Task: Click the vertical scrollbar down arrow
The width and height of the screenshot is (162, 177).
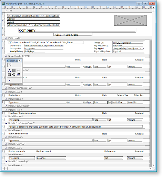Action: click(153, 166)
